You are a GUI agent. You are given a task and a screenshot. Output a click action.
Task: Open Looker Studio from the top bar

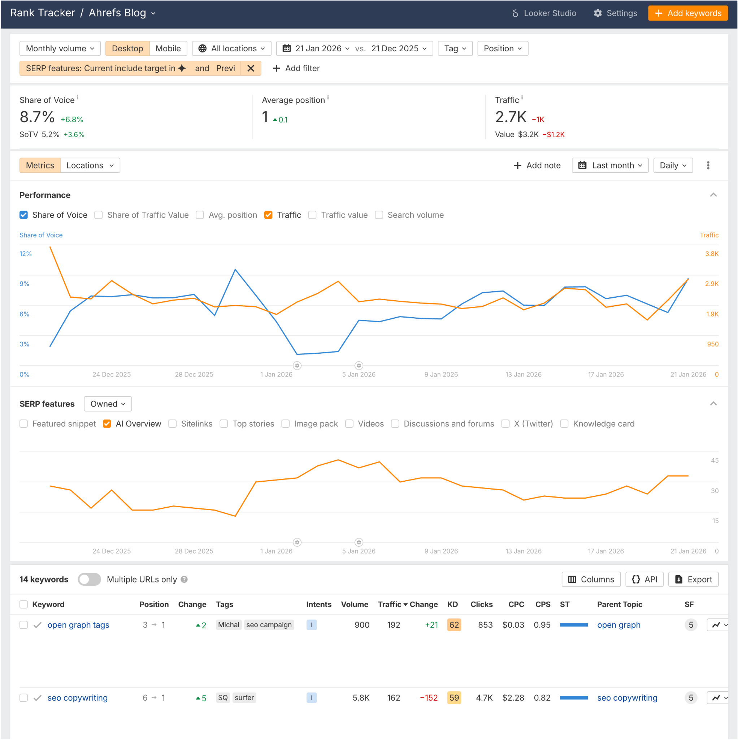[544, 13]
